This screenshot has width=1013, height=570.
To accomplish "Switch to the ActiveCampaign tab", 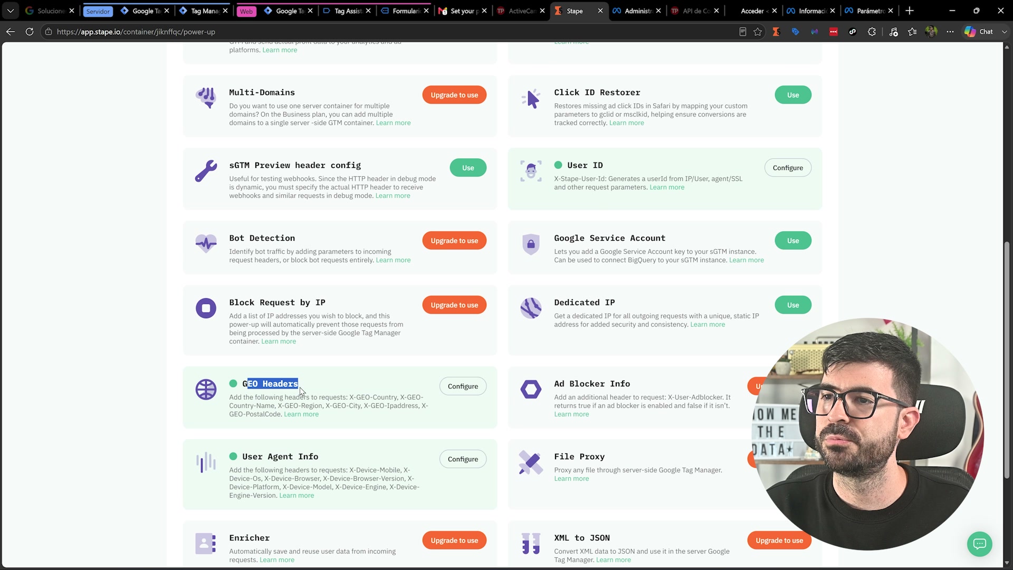I will pos(521,11).
